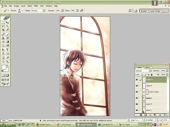Image resolution: width=170 pixels, height=127 pixels.
Task: Select the History Brush tool
Action: (x=7, y=38)
